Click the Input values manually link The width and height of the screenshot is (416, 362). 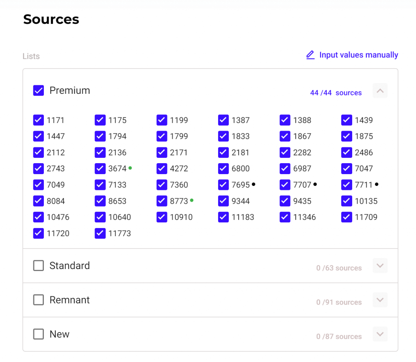[358, 55]
